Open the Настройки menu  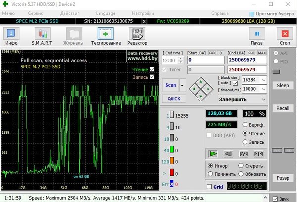[x=143, y=13]
